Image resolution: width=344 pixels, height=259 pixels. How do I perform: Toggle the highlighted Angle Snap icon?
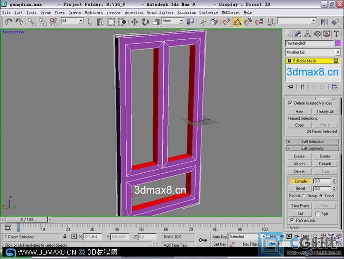tap(237, 22)
